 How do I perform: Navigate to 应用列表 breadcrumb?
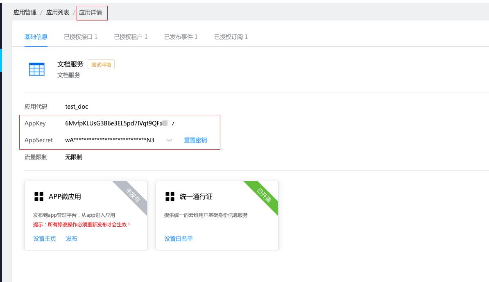point(58,12)
